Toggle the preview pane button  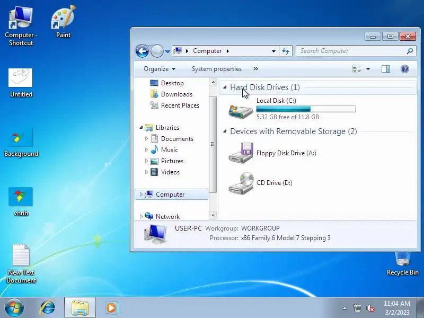386,69
